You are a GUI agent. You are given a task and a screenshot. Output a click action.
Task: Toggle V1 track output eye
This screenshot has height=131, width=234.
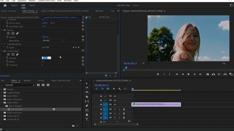(x=115, y=104)
